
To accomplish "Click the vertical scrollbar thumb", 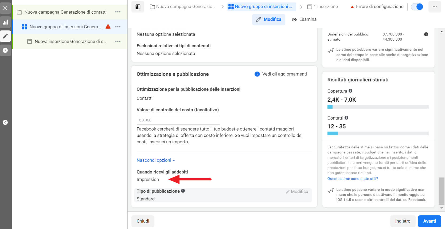I will pos(442,191).
